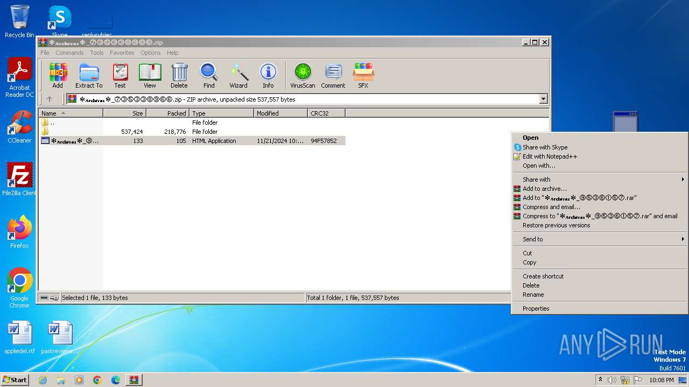The height and width of the screenshot is (387, 689).
Task: Choose Open with... in context menu
Action: click(x=600, y=166)
